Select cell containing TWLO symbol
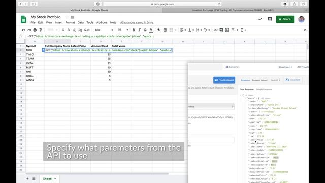The height and width of the screenshot is (183, 325). pos(35,54)
